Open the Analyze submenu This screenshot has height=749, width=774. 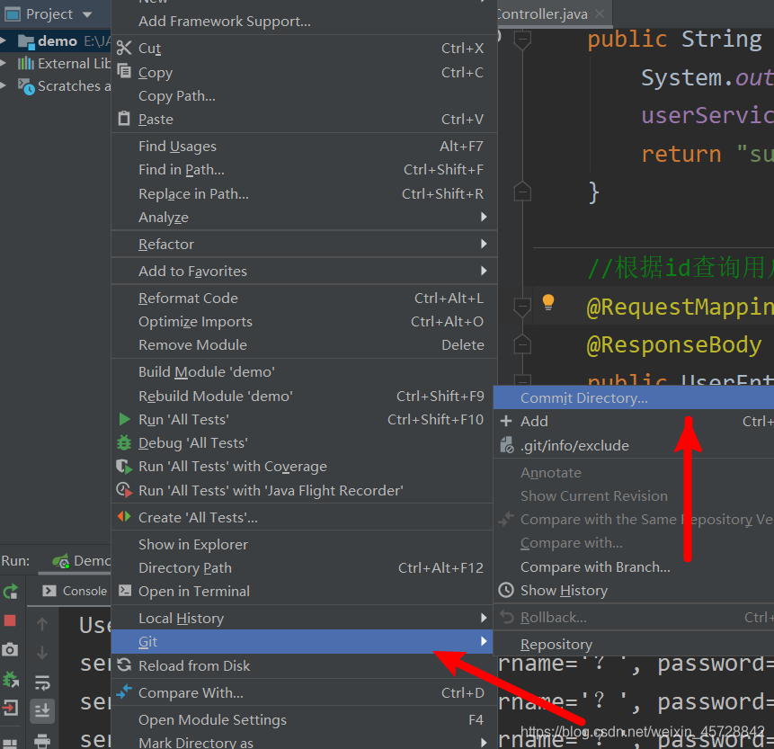click(x=304, y=218)
